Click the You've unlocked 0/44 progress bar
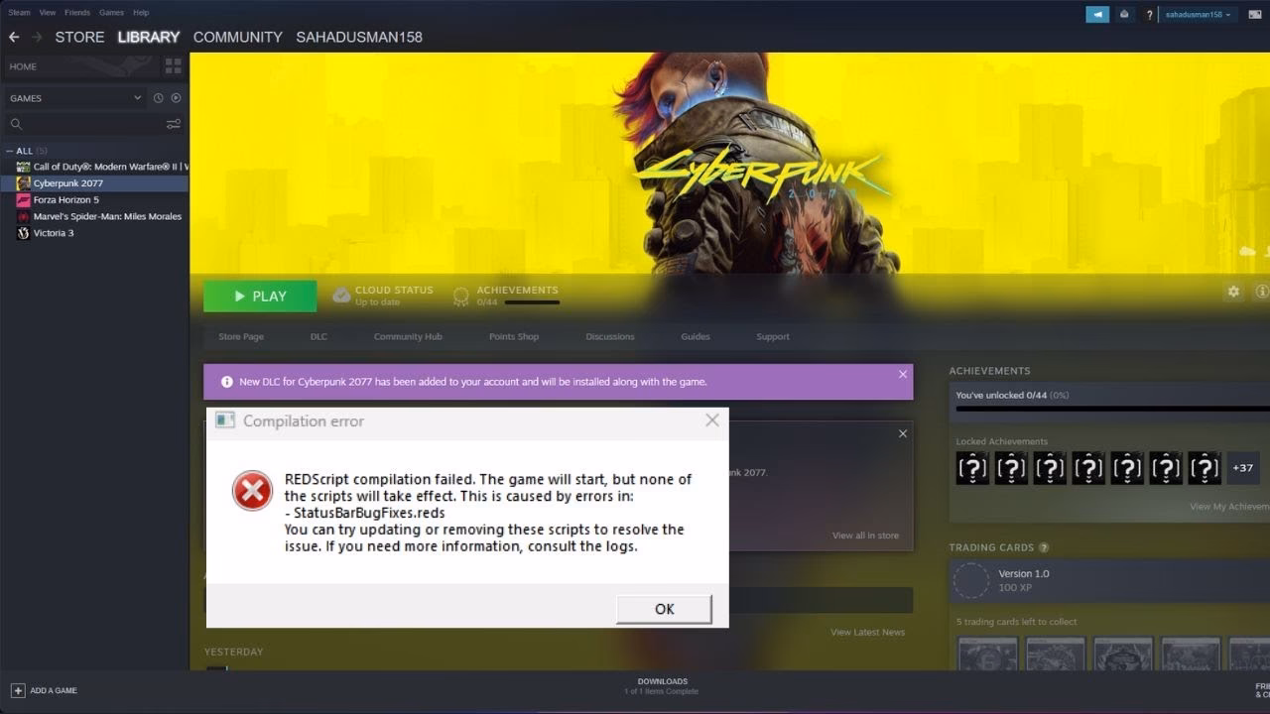 1112,408
